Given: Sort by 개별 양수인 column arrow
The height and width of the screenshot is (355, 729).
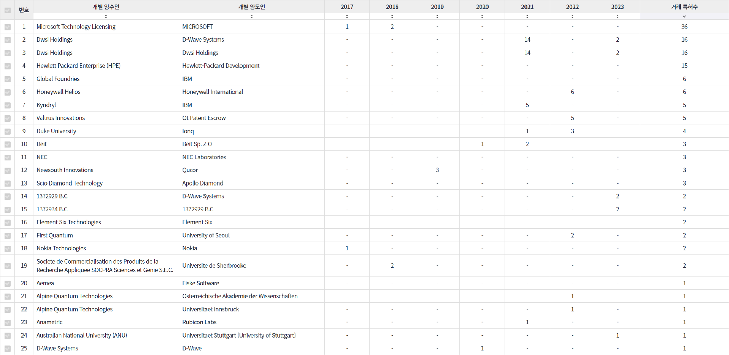Looking at the screenshot, I should (106, 16).
